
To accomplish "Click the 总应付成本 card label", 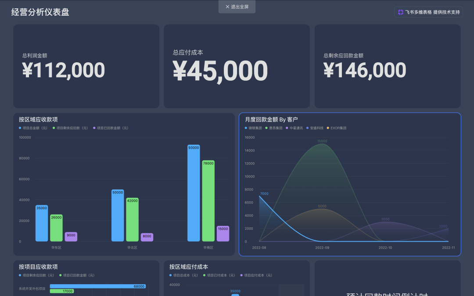I will [x=188, y=53].
